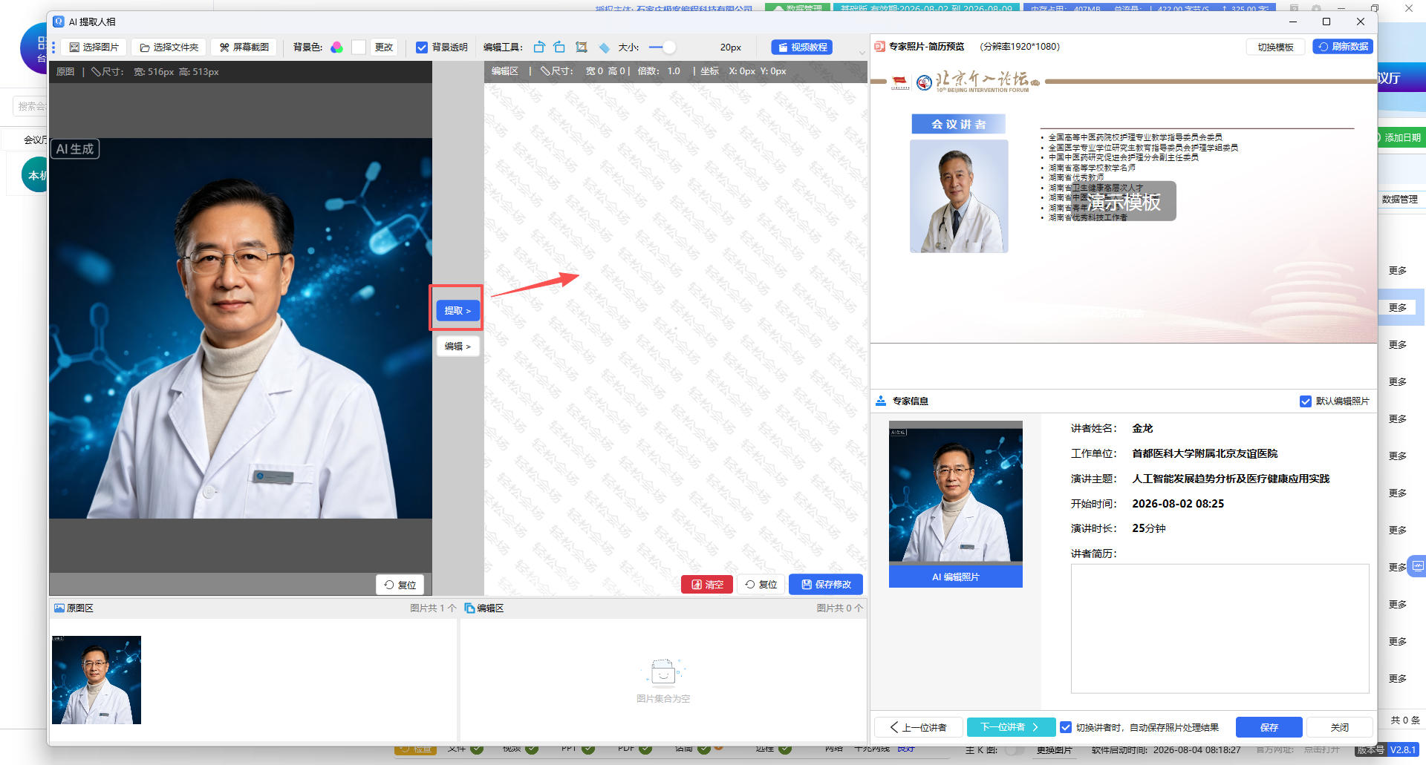
Task: Click the duration value 25分钟
Action: (x=1149, y=528)
